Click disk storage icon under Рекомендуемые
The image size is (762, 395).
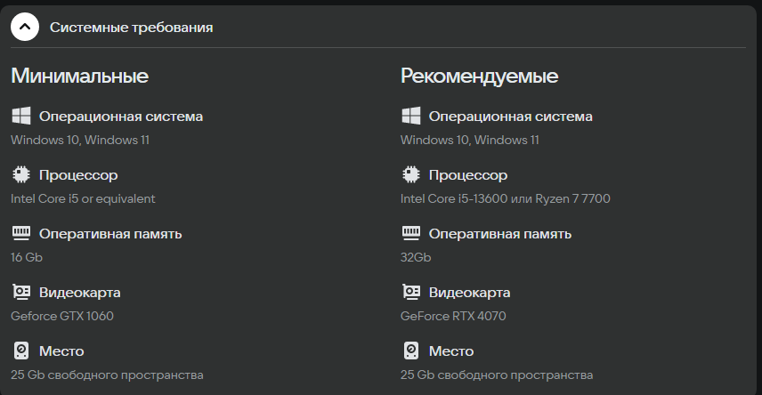[410, 351]
